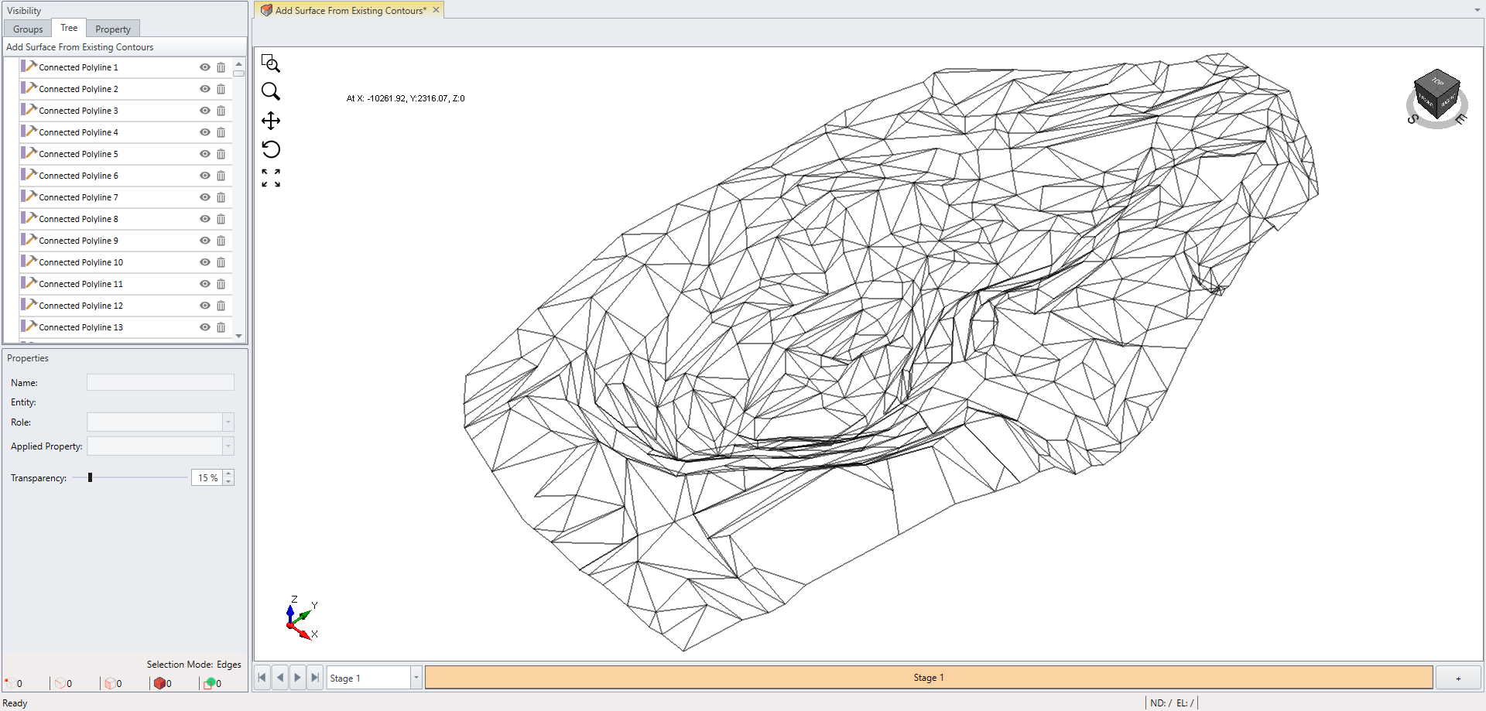Delete Connected Polyline 1 with trash button
1486x711 pixels.
[221, 67]
